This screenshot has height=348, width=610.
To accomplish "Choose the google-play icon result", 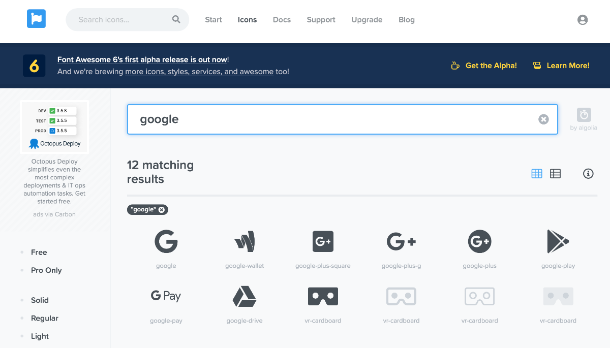I will point(558,242).
